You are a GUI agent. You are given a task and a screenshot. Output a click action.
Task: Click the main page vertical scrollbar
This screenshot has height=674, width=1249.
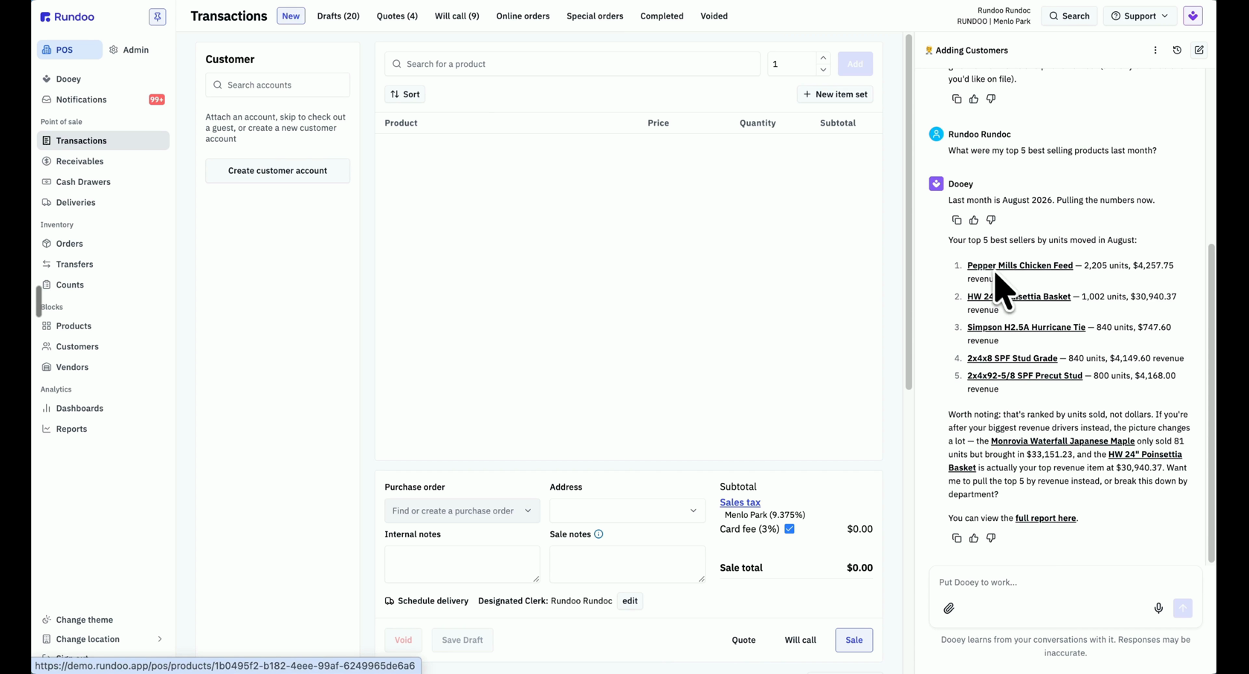[x=908, y=212]
